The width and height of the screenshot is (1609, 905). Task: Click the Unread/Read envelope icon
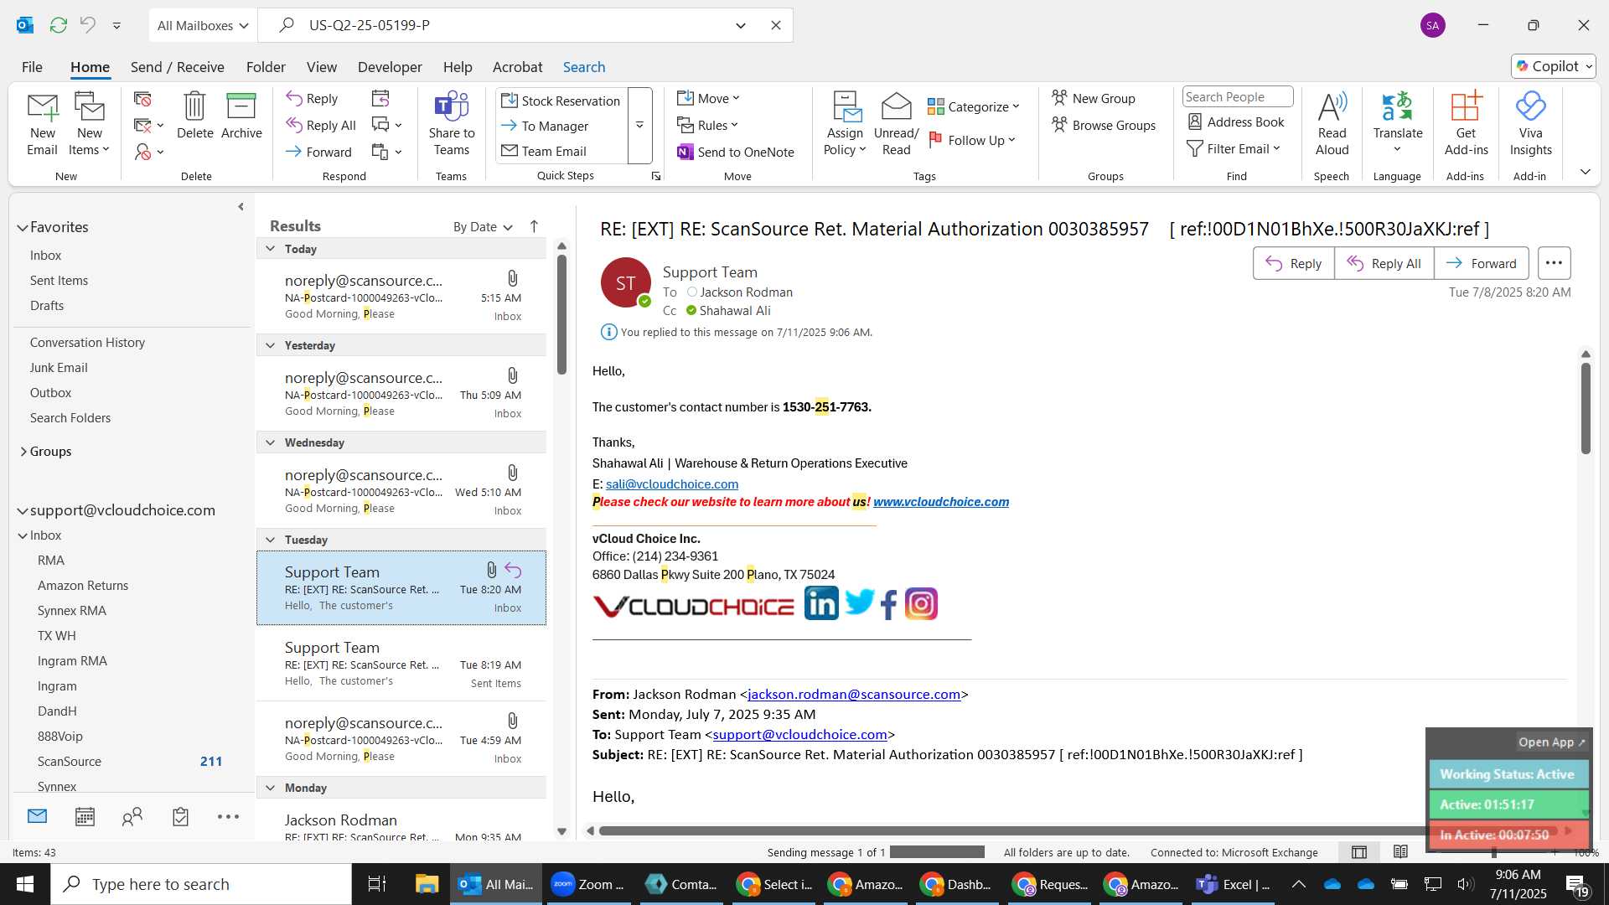[896, 123]
